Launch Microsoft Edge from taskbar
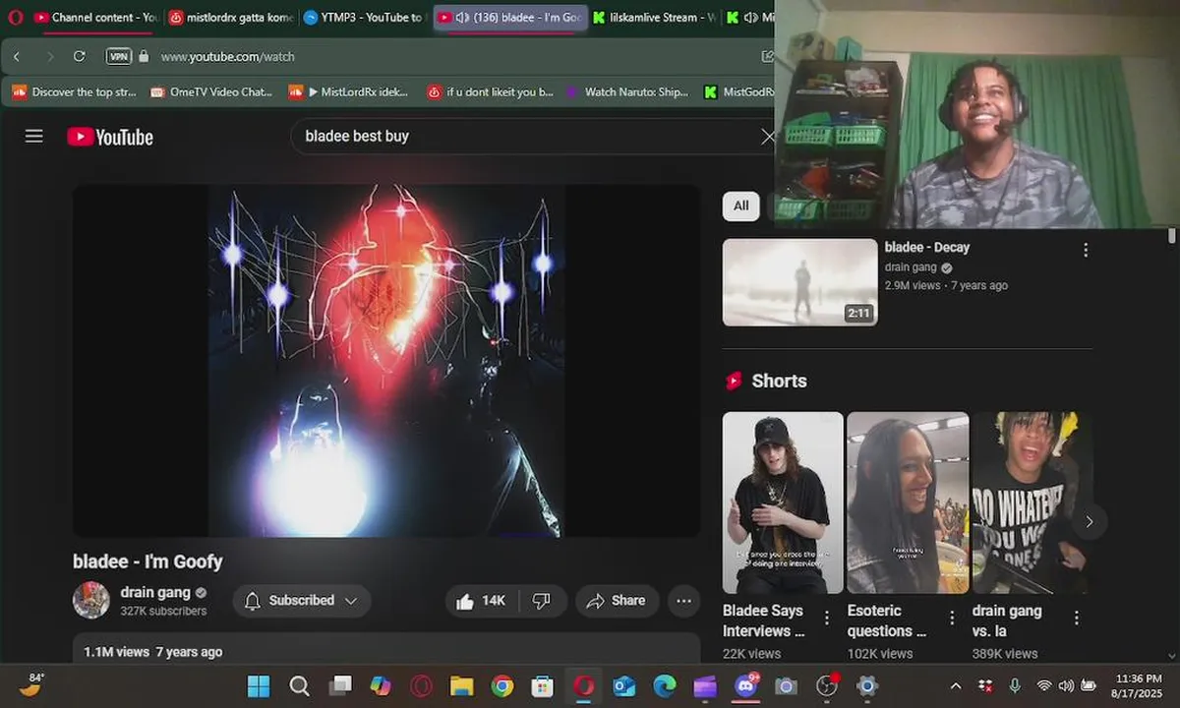This screenshot has height=708, width=1180. (x=665, y=686)
